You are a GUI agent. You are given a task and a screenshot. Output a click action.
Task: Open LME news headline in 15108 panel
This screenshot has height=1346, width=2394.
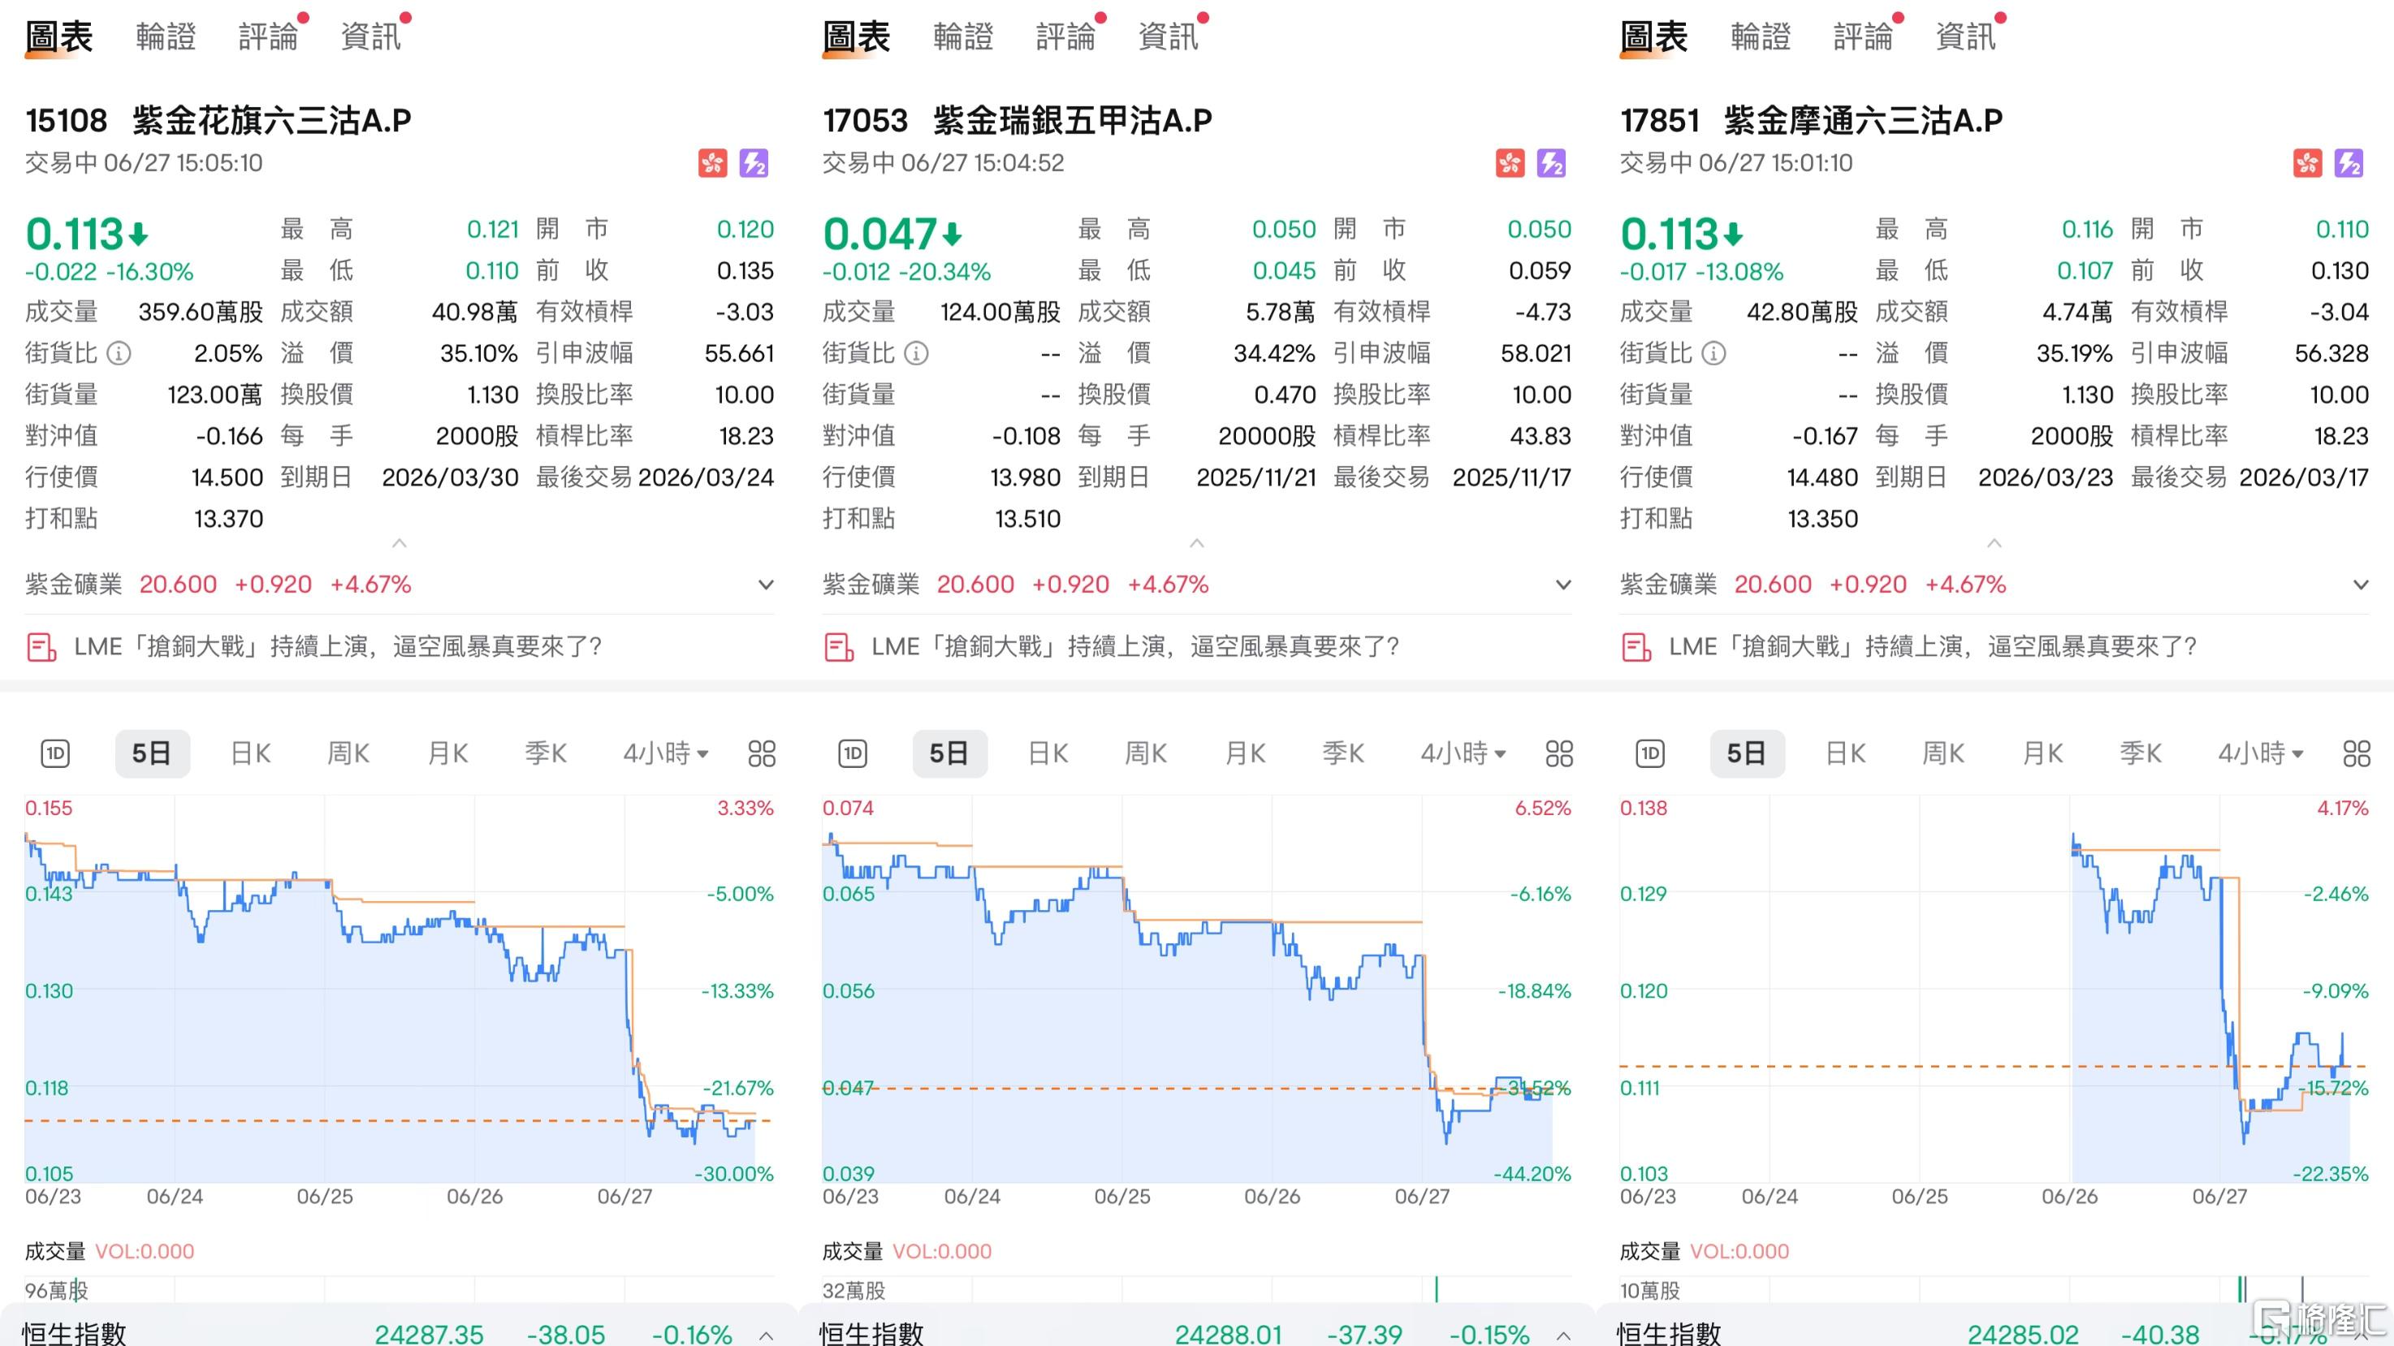click(339, 646)
